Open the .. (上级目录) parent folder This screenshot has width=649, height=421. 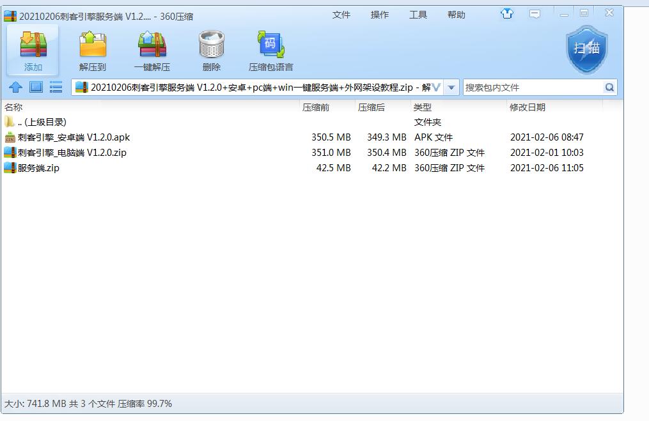[42, 122]
